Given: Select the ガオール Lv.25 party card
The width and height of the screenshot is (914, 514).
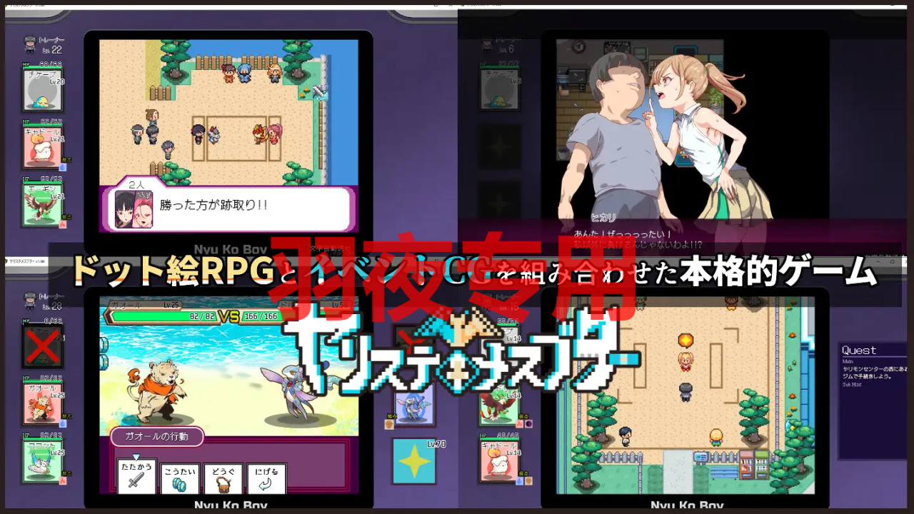Looking at the screenshot, I should (43, 403).
